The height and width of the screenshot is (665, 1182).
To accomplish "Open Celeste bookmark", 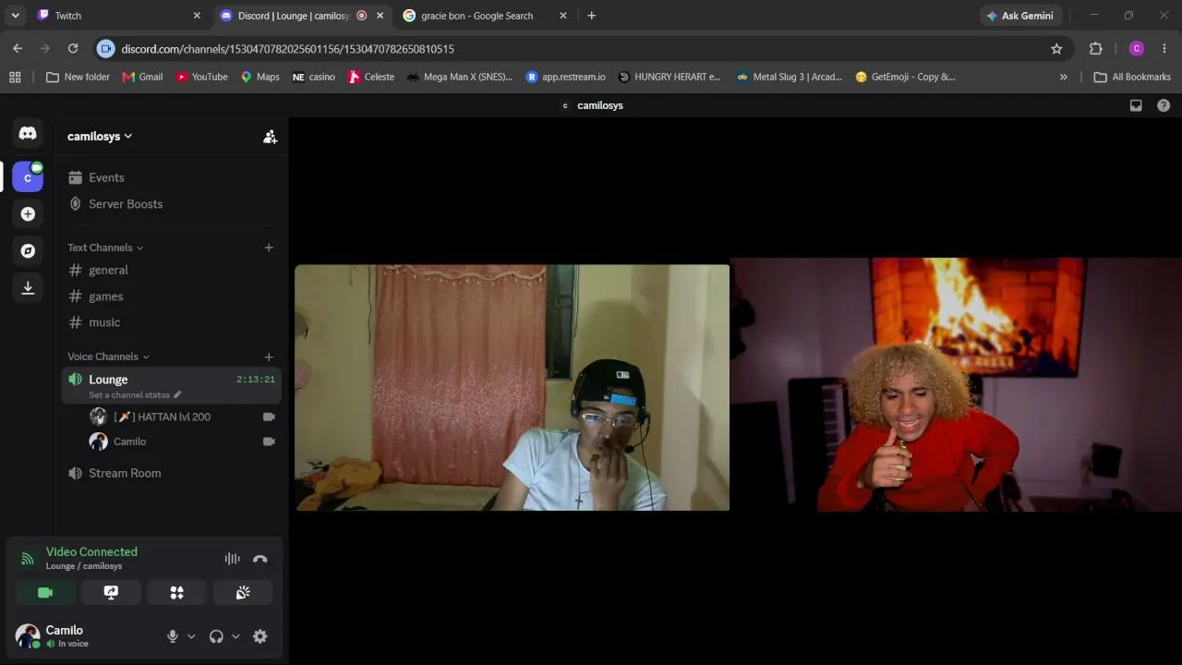I will 371,77.
